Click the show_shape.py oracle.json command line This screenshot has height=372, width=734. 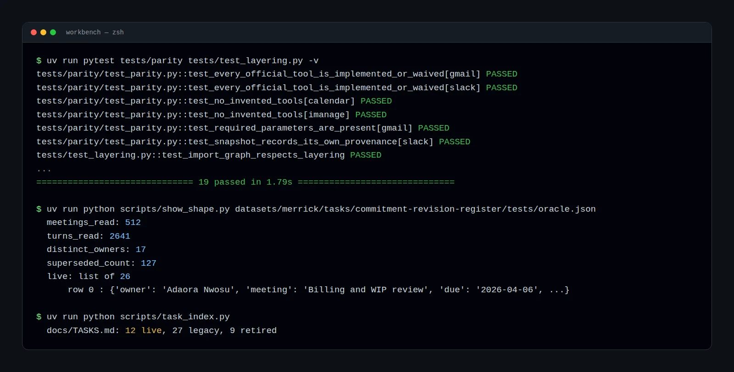[316, 209]
